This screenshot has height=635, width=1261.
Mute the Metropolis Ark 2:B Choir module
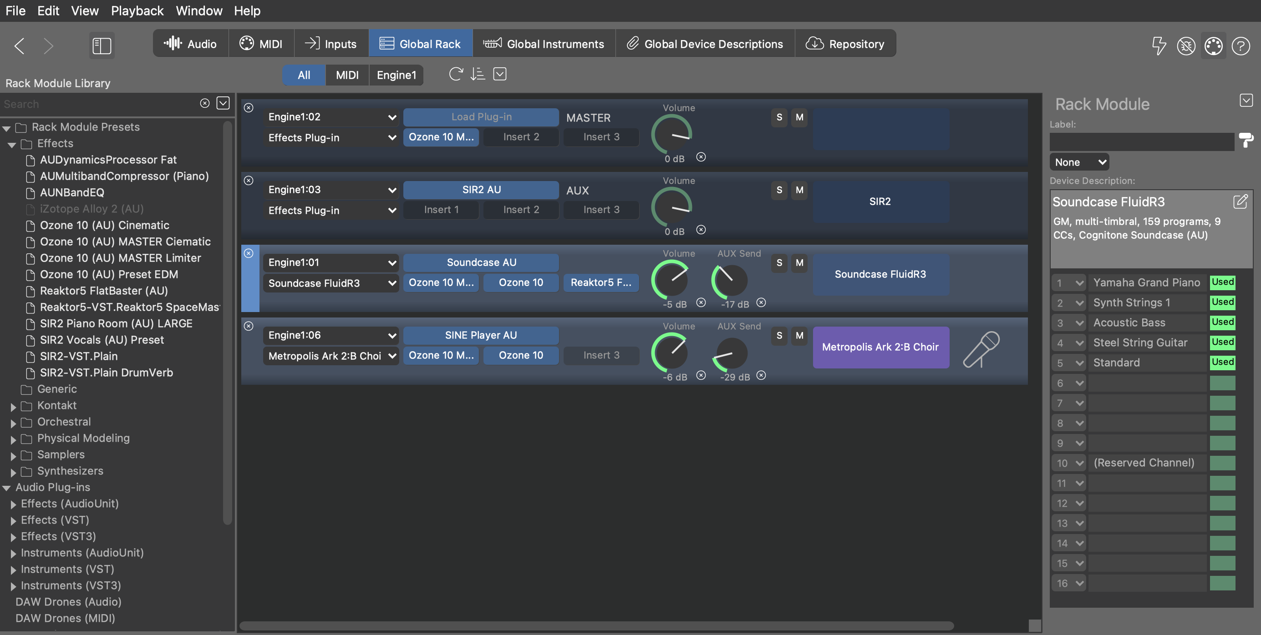[x=799, y=336]
